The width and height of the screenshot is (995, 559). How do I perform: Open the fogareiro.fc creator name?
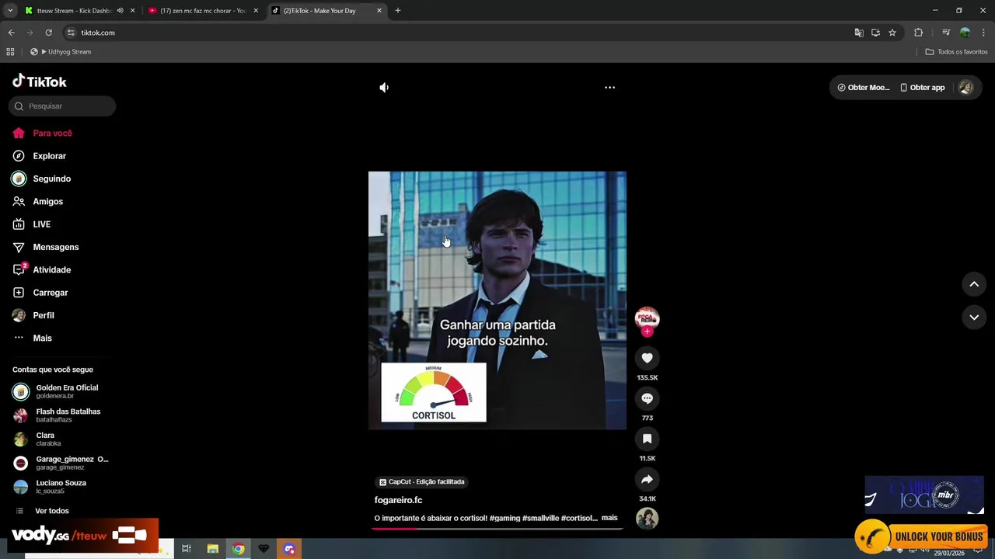398,500
